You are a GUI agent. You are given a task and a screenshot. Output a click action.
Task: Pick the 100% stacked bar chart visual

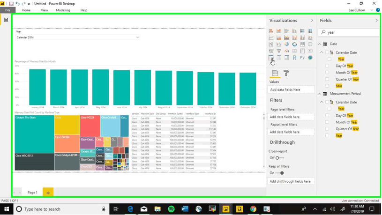[x=302, y=31]
